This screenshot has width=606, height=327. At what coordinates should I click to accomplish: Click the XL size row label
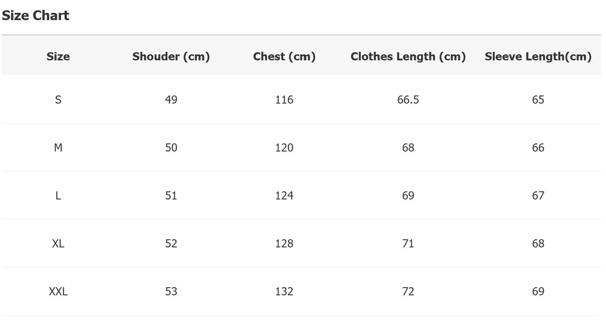point(58,244)
